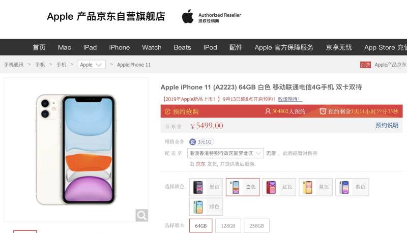Choose the 64GB storage version

pyautogui.click(x=200, y=226)
